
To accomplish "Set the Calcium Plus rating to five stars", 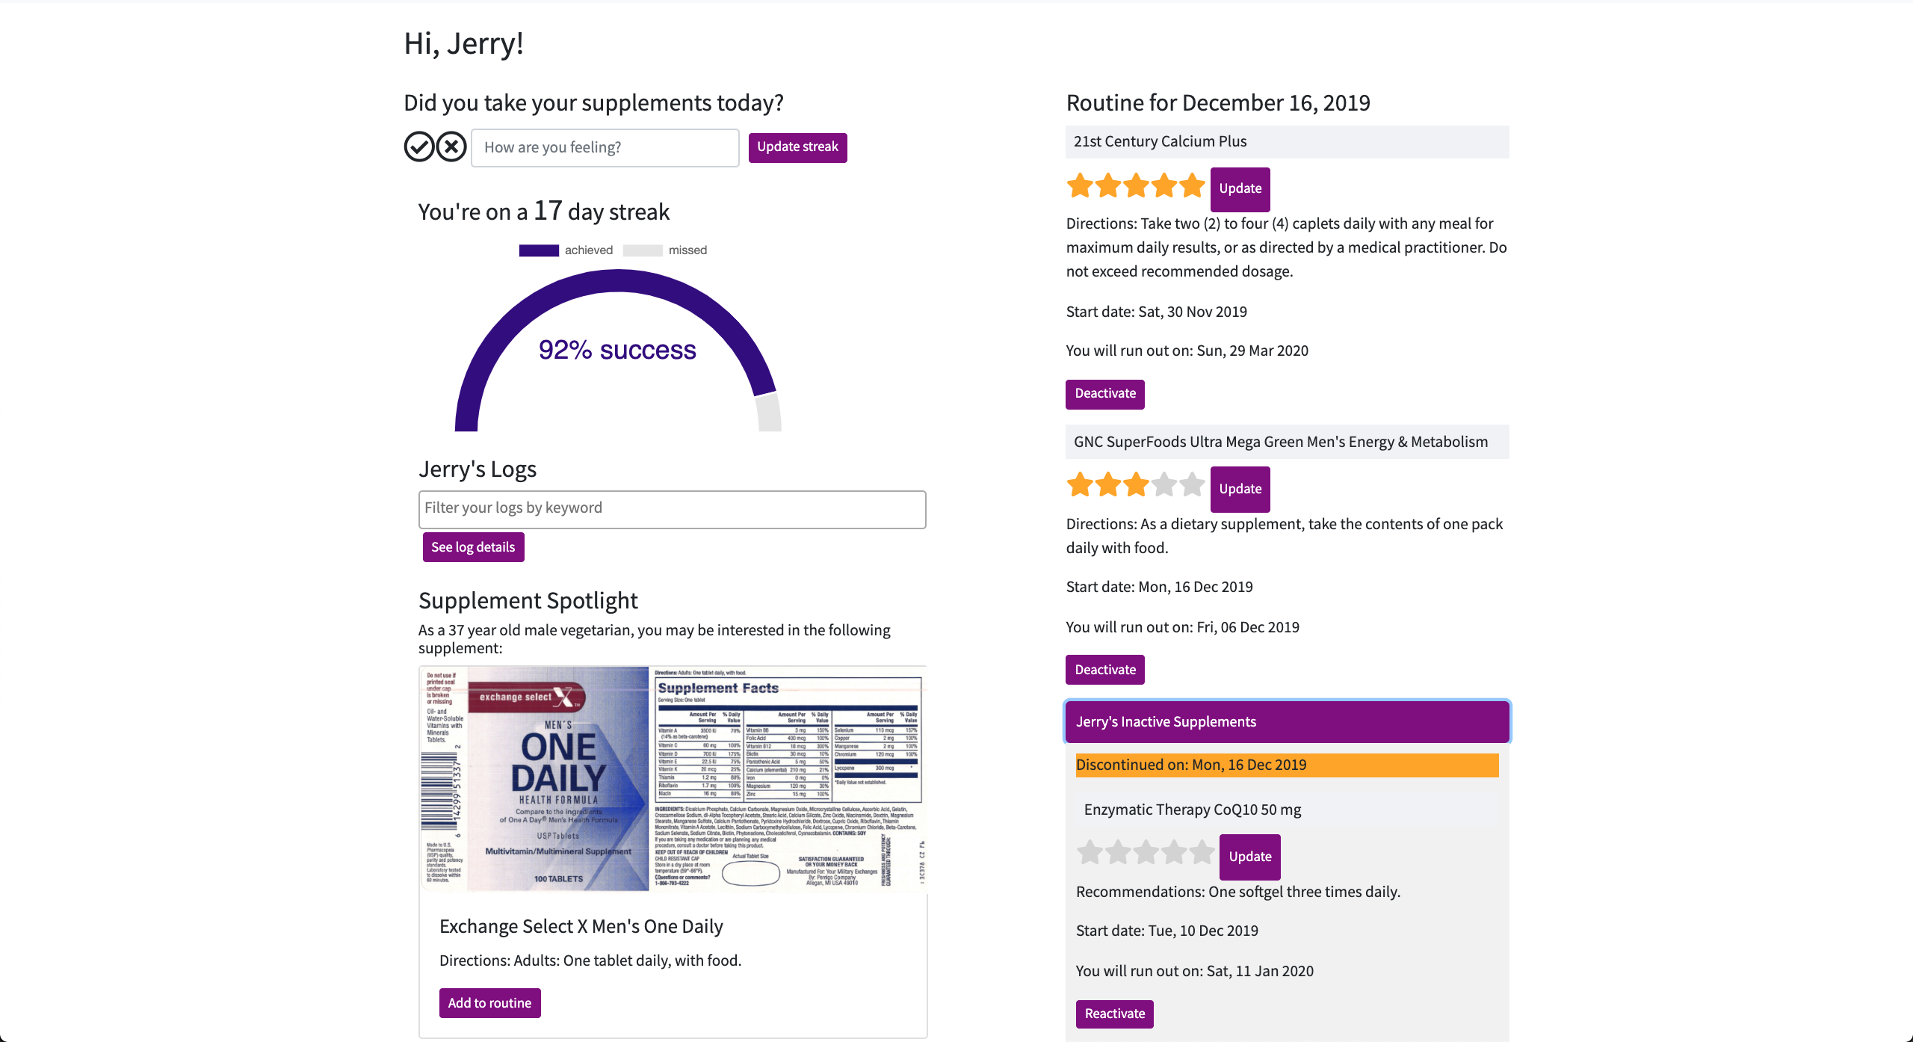I will pyautogui.click(x=1192, y=185).
